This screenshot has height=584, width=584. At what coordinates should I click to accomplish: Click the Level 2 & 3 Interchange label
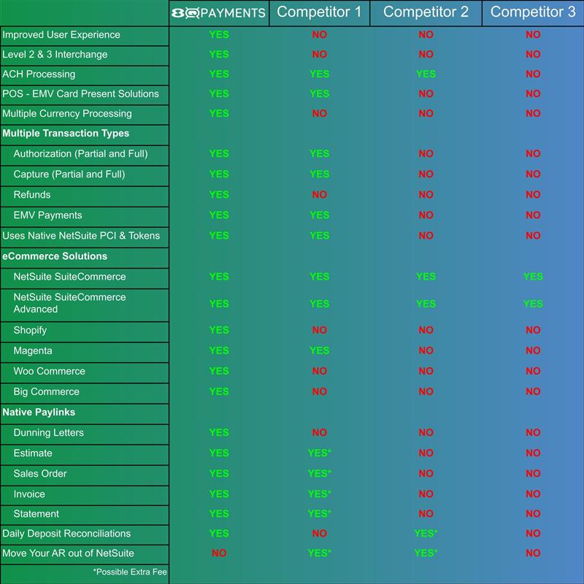pos(55,54)
